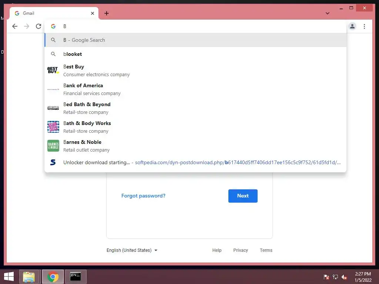Screen dimensions: 379x284
Task: Open the softpedia Unlocker download suggestion
Action: [195, 162]
